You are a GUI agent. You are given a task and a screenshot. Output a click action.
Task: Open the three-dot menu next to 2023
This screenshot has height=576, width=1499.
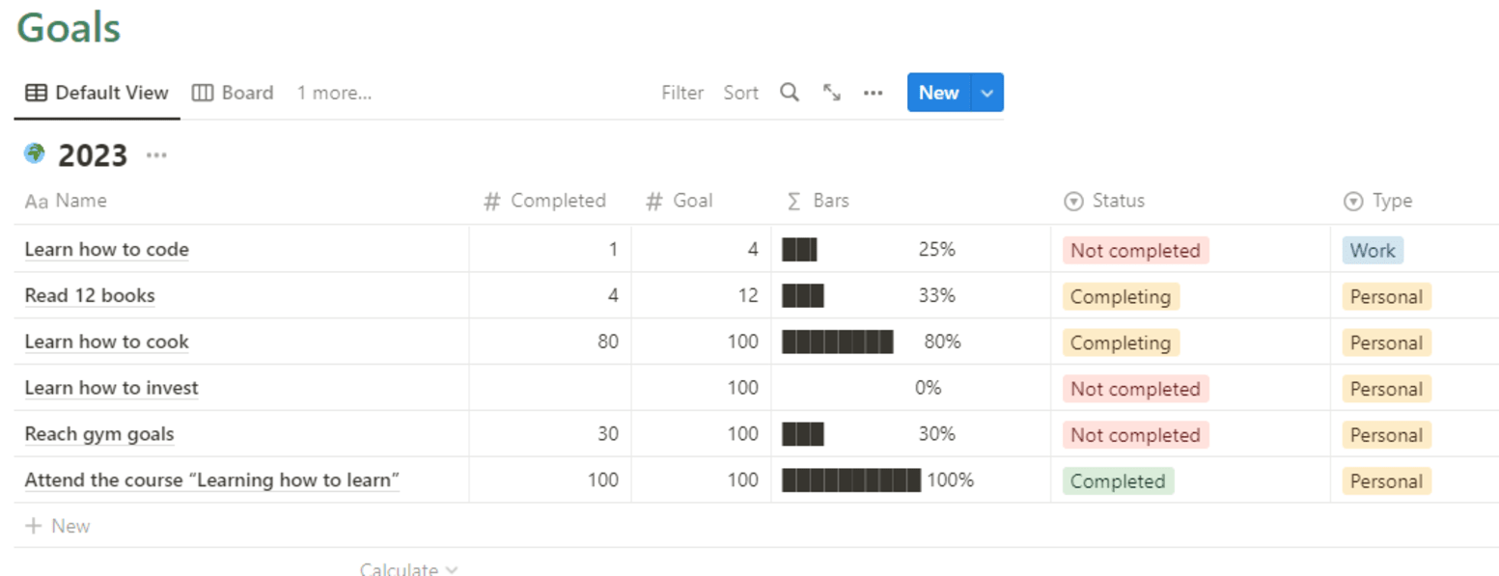pyautogui.click(x=156, y=154)
